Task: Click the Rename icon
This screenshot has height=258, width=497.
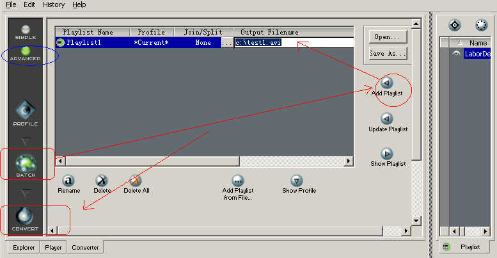Action: [68, 181]
